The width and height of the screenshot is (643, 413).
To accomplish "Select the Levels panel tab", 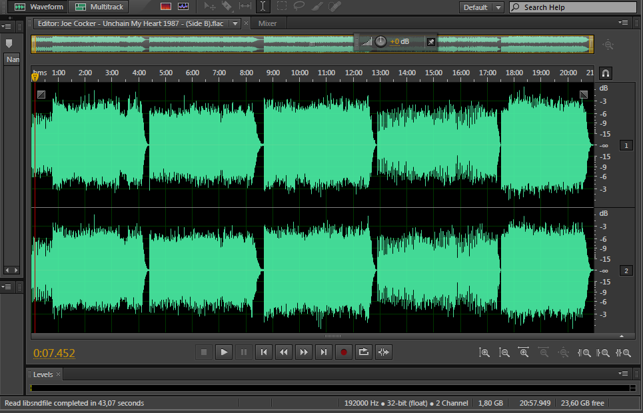I will click(x=43, y=374).
